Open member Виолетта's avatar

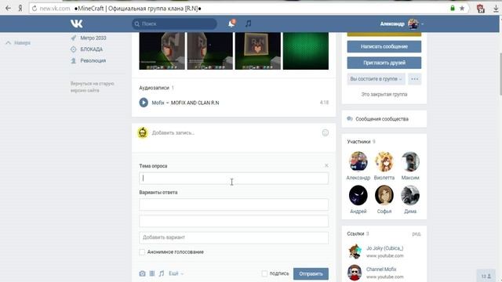click(x=384, y=161)
